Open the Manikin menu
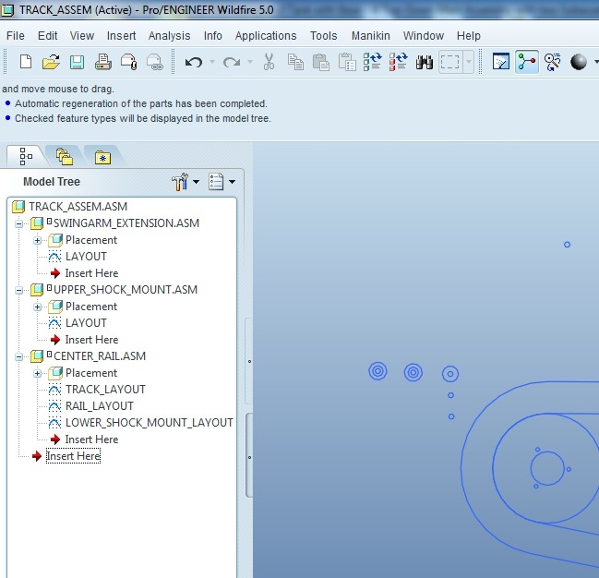This screenshot has width=599, height=578. [x=370, y=36]
